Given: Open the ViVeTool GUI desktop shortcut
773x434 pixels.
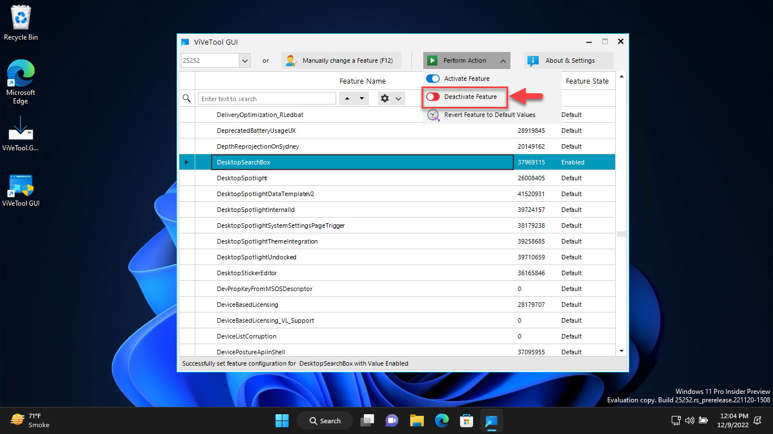Looking at the screenshot, I should tap(21, 190).
